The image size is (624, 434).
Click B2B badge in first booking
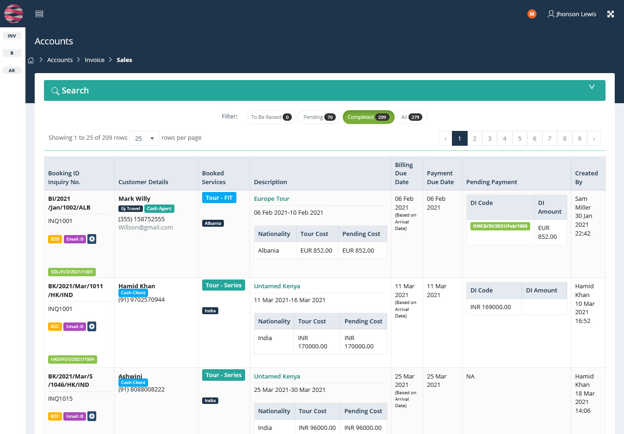(x=55, y=239)
